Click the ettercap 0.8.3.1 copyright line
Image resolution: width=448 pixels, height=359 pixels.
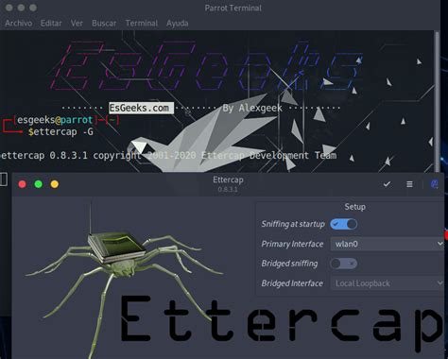coord(168,156)
